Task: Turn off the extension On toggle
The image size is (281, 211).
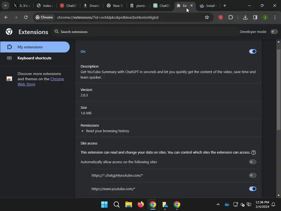Action: 252,51
